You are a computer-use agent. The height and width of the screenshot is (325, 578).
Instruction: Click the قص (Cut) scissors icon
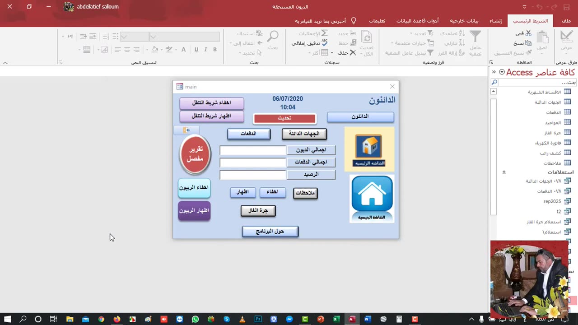(x=528, y=33)
